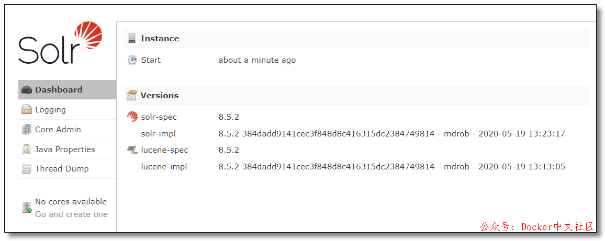Click the Java Properties icon
Viewport: 605px width, 241px height.
coord(26,150)
